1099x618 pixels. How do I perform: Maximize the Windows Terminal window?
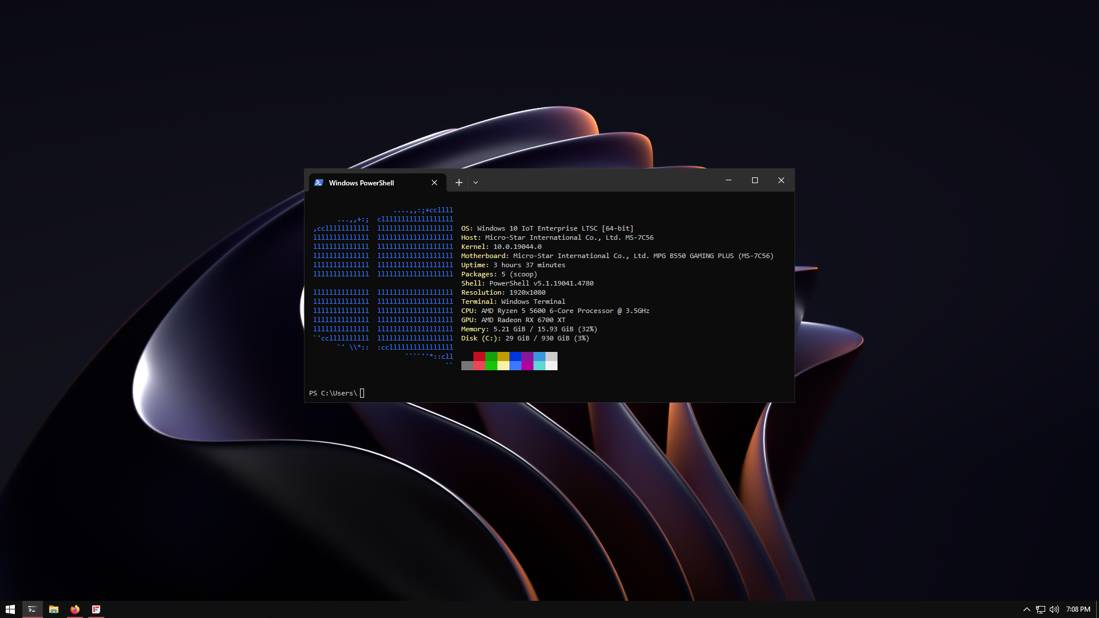pyautogui.click(x=755, y=180)
